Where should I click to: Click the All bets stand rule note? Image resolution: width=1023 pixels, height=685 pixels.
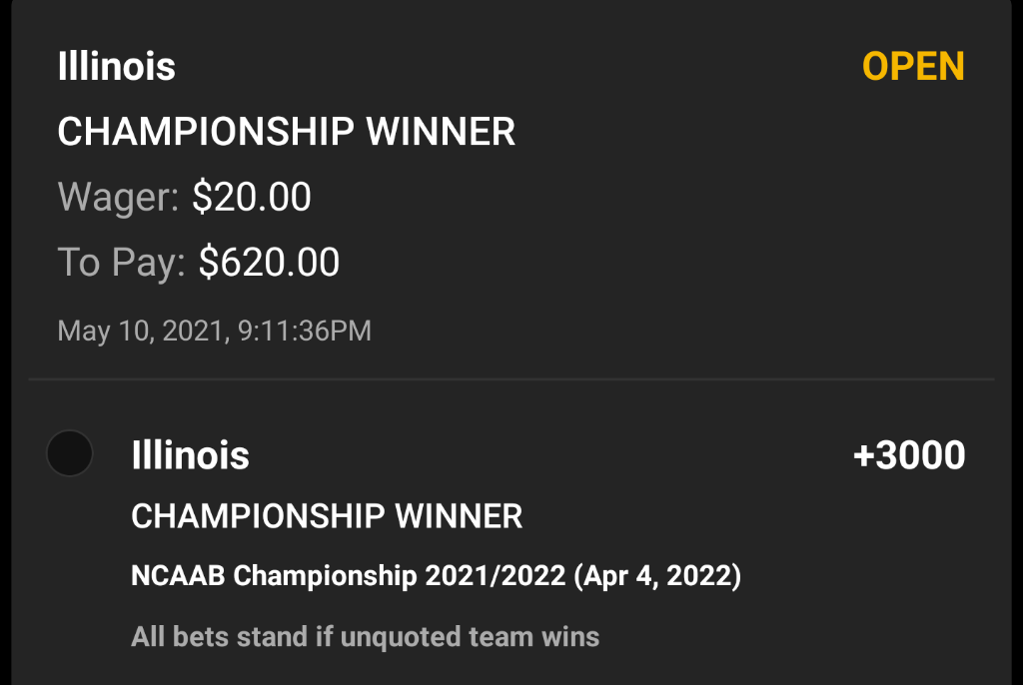point(365,636)
